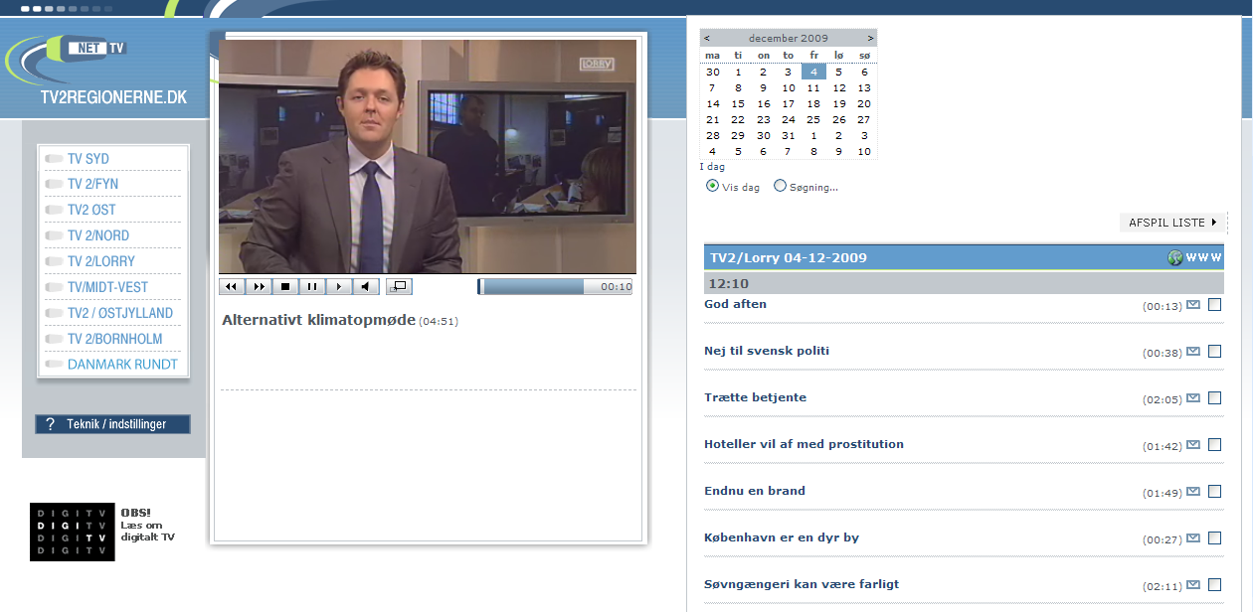Tick checkbox for Hoteller vil af med prostitution
Screen dimensions: 1253x612
click(x=1214, y=445)
